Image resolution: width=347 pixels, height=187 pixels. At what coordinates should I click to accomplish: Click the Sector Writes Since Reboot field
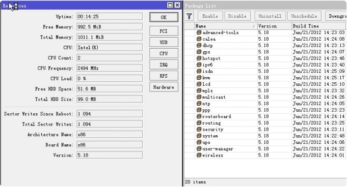(110, 114)
